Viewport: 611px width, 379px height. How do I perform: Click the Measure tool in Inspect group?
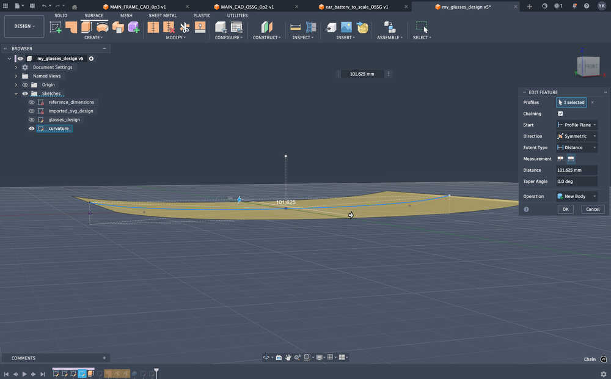coord(295,27)
